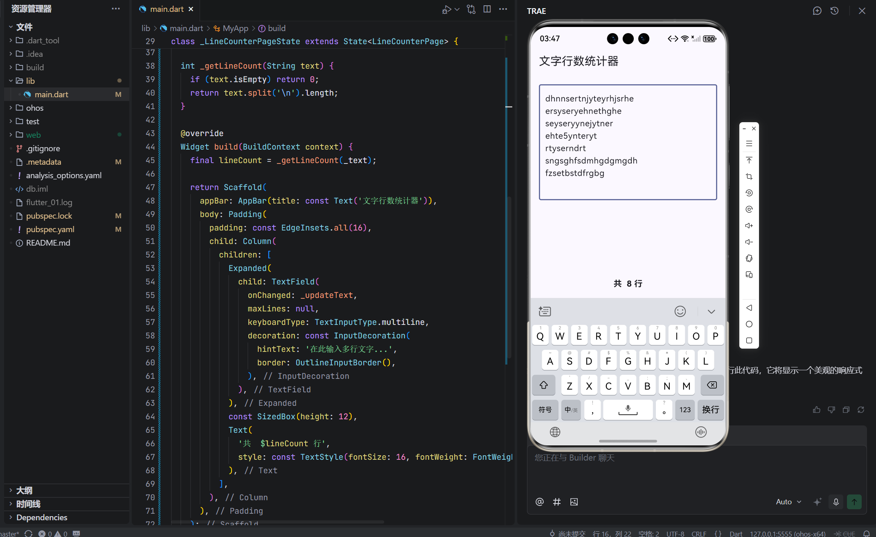Click the emoji smiley on phone keyboard
Viewport: 876px width, 537px height.
(680, 311)
